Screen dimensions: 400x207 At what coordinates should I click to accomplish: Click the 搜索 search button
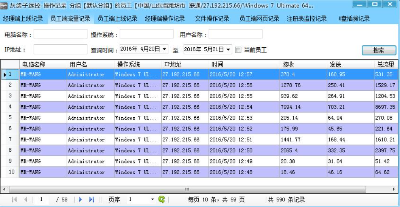pyautogui.click(x=378, y=50)
